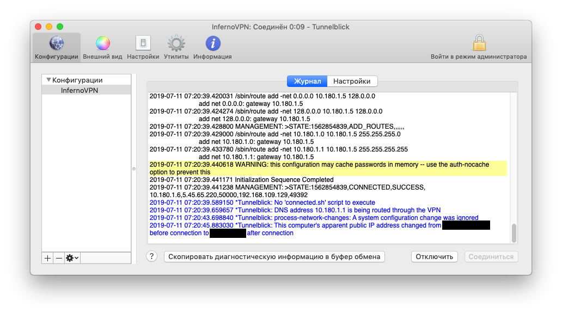The height and width of the screenshot is (315, 562).
Task: Click the "No 'connected.sh' script" log line
Action: click(262, 203)
